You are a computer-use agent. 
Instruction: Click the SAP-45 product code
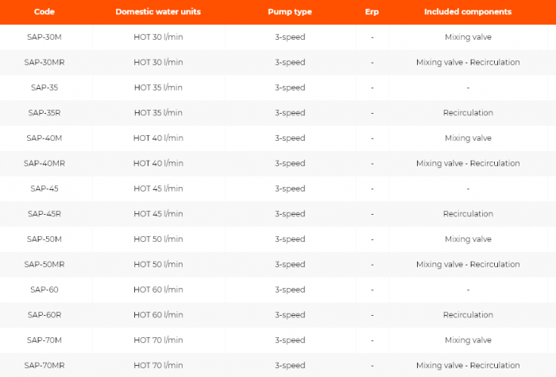point(44,188)
